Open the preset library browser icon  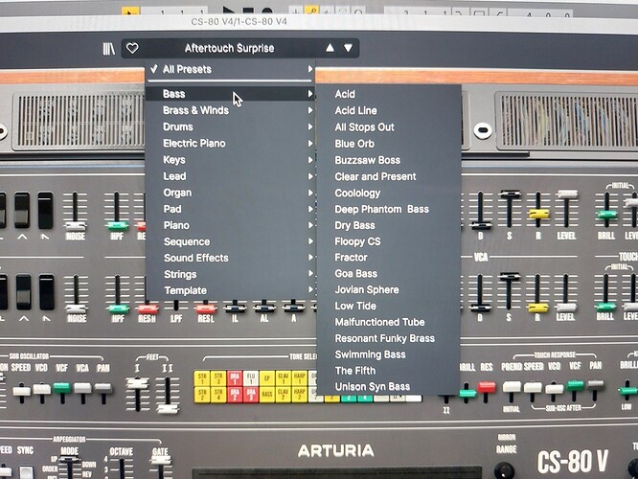[x=108, y=49]
